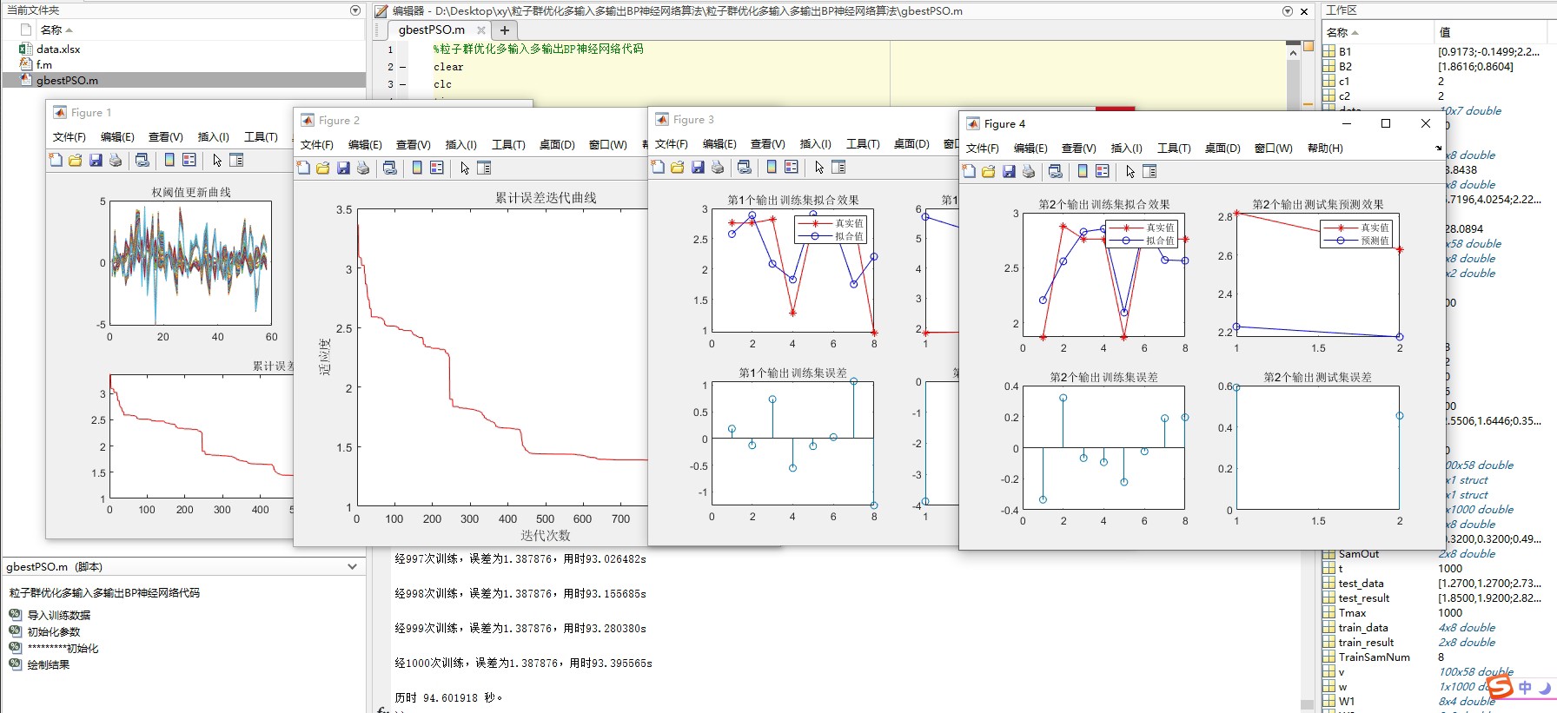Toggle Edit Plot arrow in Figure 3 toolbar
Screen dimensions: 1557x713
click(x=818, y=167)
